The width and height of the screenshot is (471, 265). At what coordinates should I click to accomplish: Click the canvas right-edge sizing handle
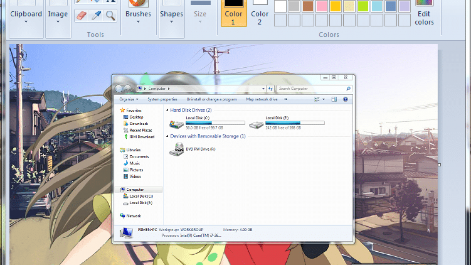439,165
